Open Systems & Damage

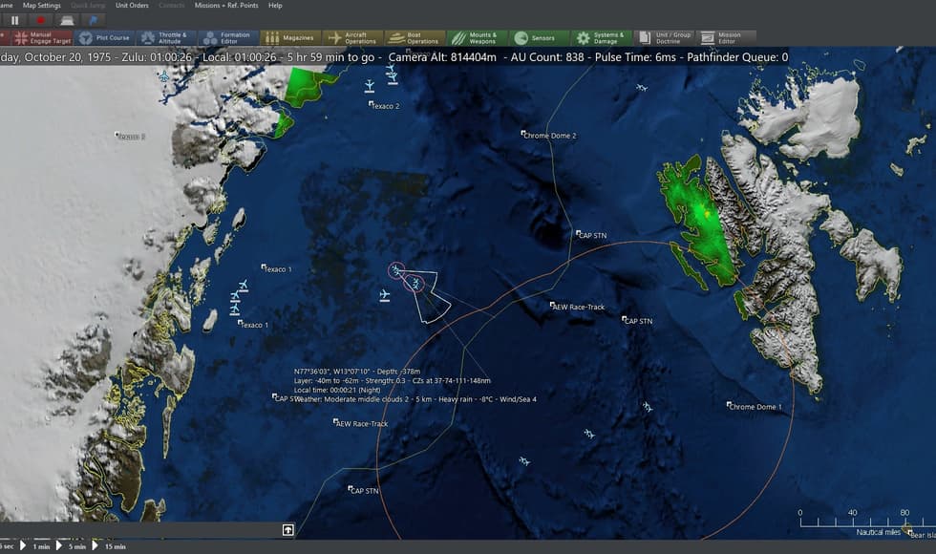click(601, 37)
